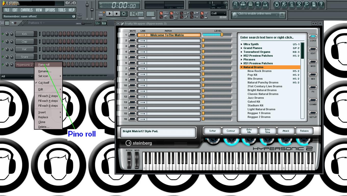
Task: Open the Step sequencer view icon
Action: click(243, 5)
